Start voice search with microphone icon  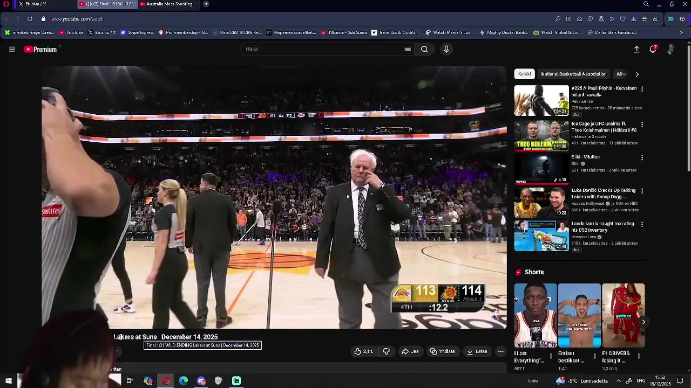pos(446,49)
